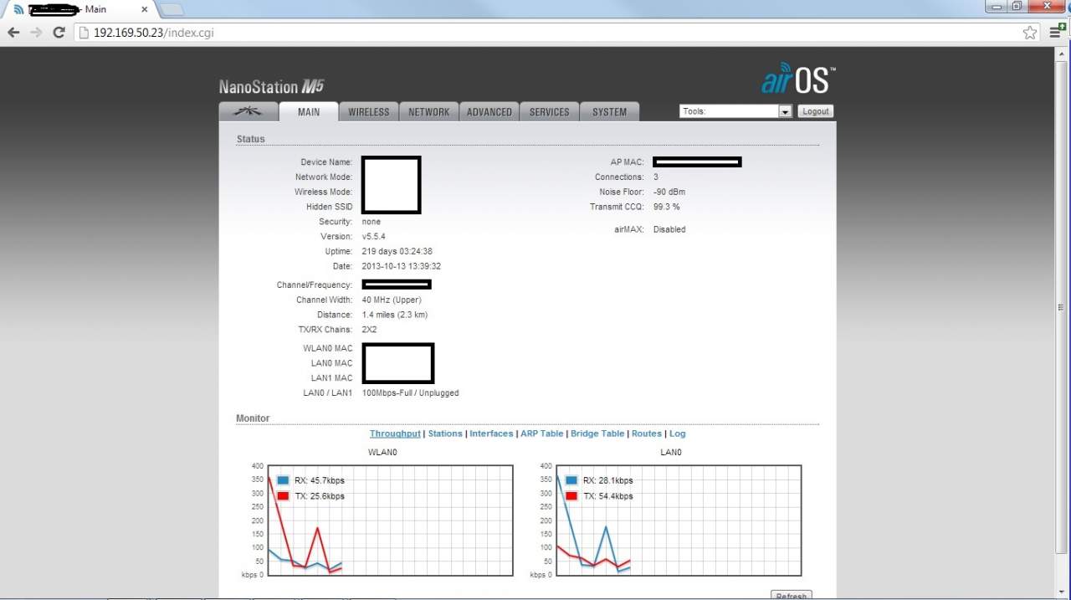Click the new tab button
The height and width of the screenshot is (600, 1071).
point(171,9)
